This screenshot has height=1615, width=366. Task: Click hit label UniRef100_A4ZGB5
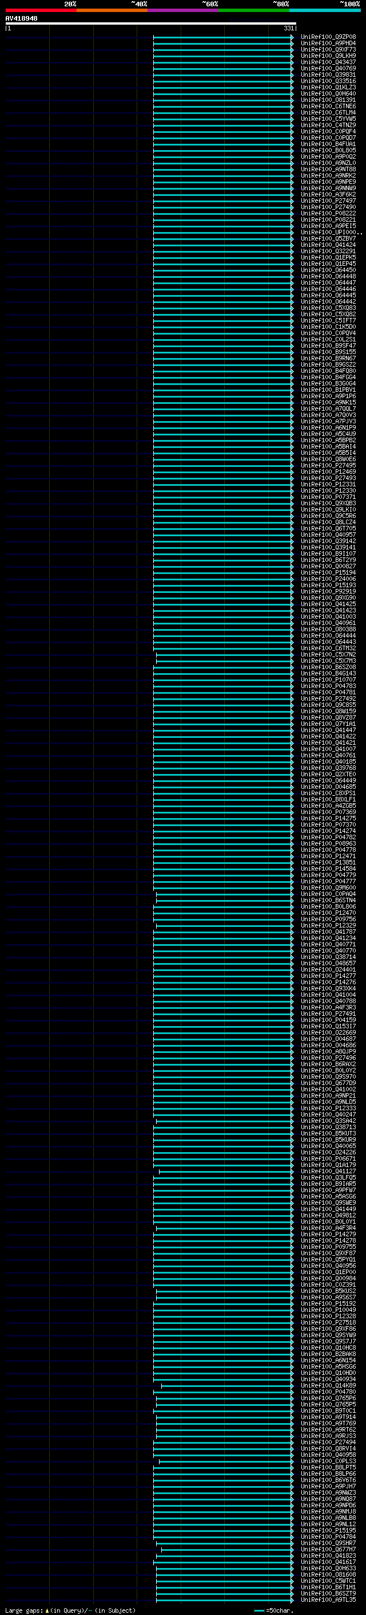tap(328, 805)
